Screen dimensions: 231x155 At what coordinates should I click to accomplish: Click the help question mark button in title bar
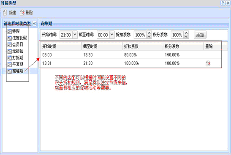(223, 3)
